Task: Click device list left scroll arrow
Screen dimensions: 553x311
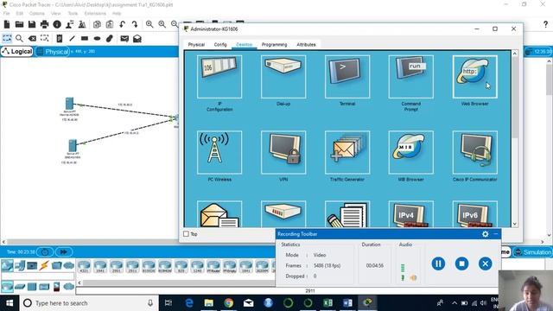Action: (79, 282)
